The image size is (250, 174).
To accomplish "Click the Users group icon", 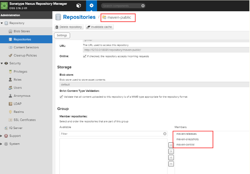I will pos(10,88).
